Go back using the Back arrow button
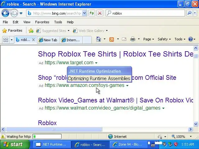199x149 pixels. [5, 13]
